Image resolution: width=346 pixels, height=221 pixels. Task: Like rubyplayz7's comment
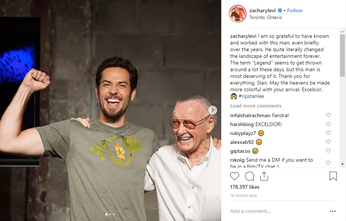click(x=328, y=133)
